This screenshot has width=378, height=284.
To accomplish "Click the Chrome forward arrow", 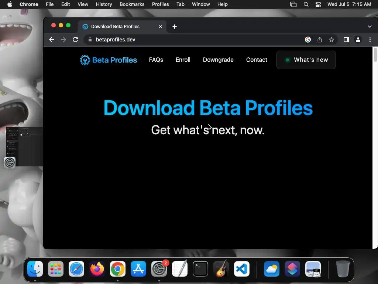I will pos(63,40).
